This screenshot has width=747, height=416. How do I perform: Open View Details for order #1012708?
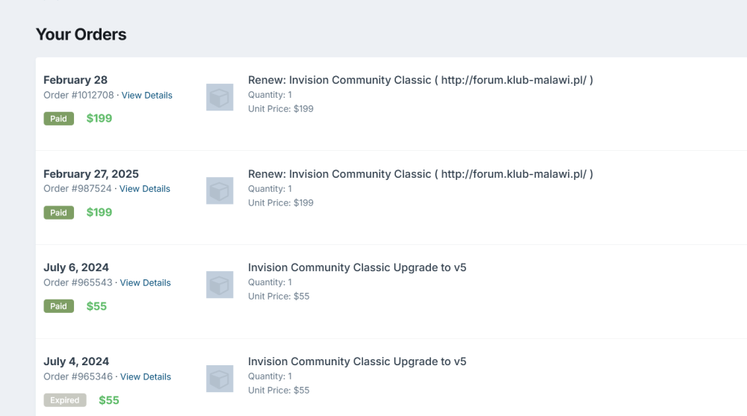click(x=146, y=96)
